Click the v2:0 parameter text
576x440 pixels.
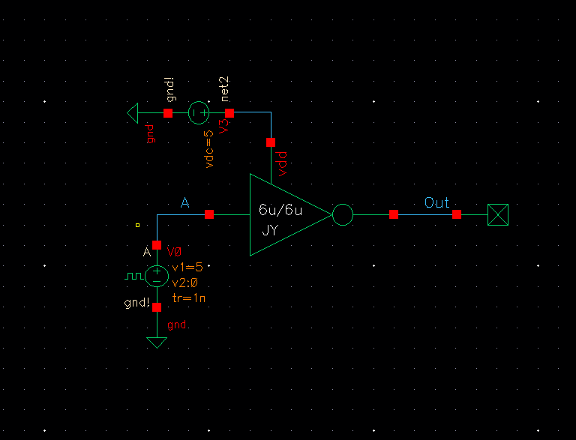tap(185, 283)
